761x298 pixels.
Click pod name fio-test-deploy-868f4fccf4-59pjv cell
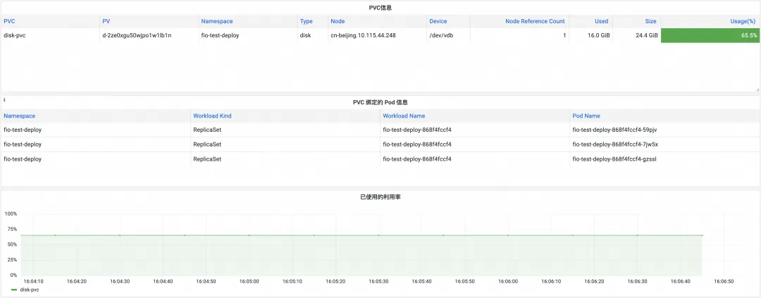665,130
